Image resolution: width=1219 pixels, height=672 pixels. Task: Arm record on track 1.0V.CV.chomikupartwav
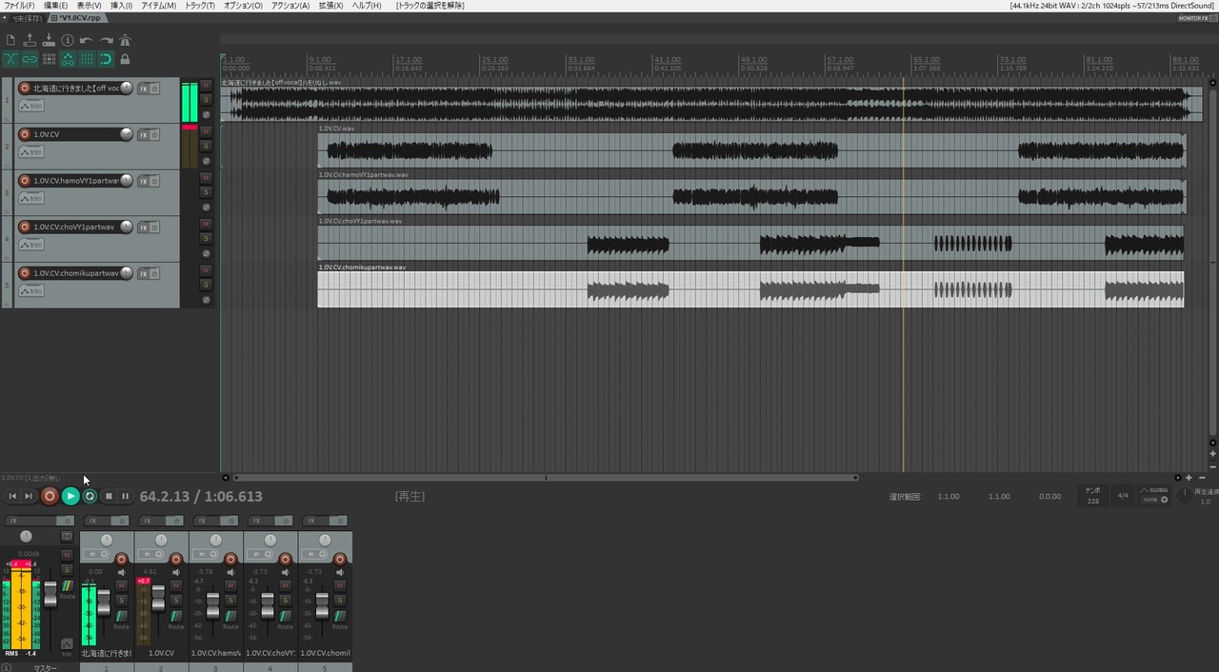coord(25,273)
